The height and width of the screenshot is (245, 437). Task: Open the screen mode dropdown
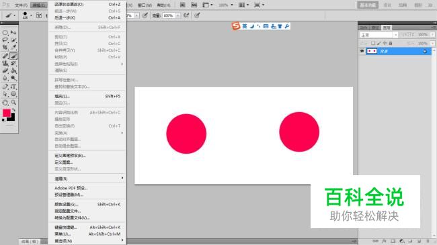[x=259, y=5]
